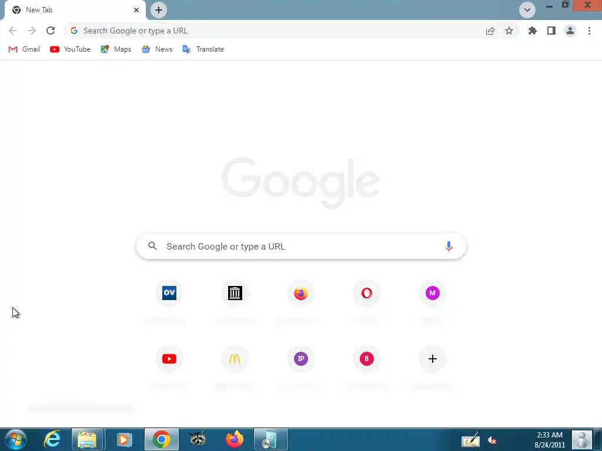602x451 pixels.
Task: Open Windows Media Player from the taskbar
Action: pyautogui.click(x=124, y=439)
